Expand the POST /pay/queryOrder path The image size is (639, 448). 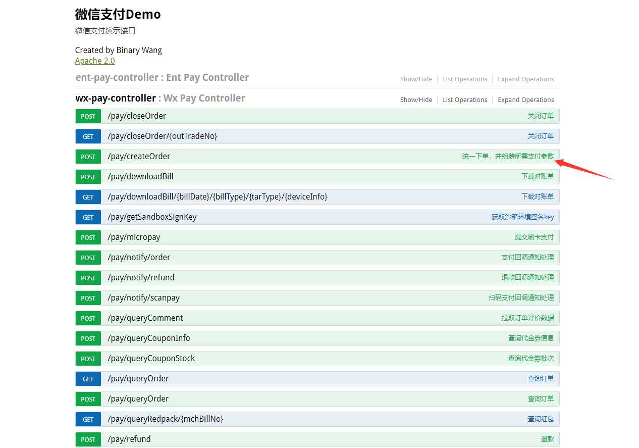pos(138,399)
